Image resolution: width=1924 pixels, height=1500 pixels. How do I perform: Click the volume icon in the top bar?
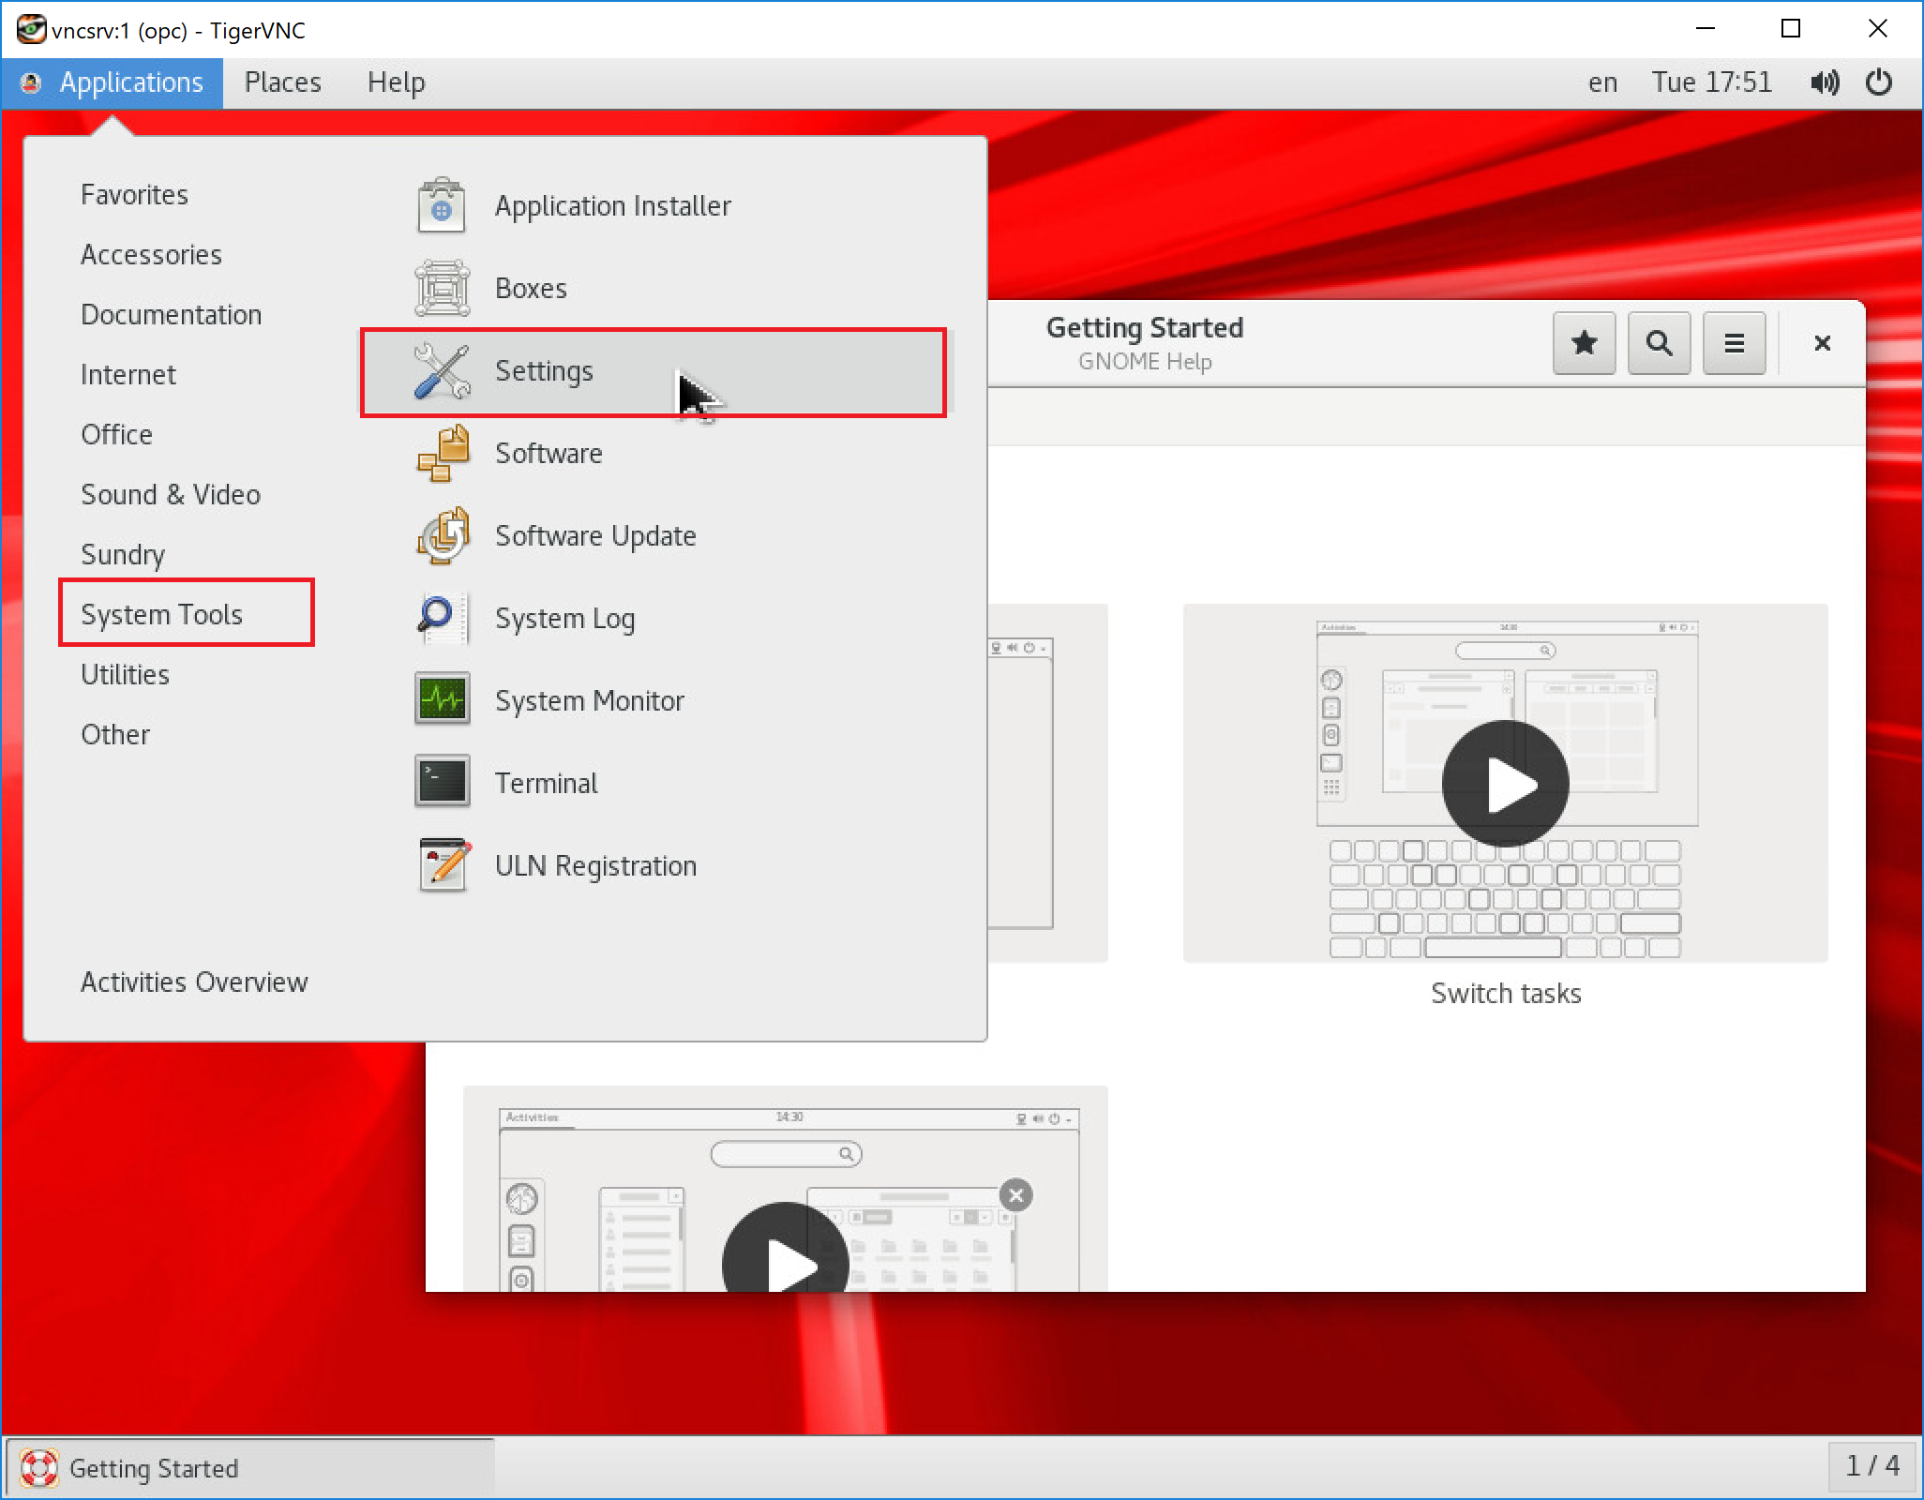pos(1826,82)
